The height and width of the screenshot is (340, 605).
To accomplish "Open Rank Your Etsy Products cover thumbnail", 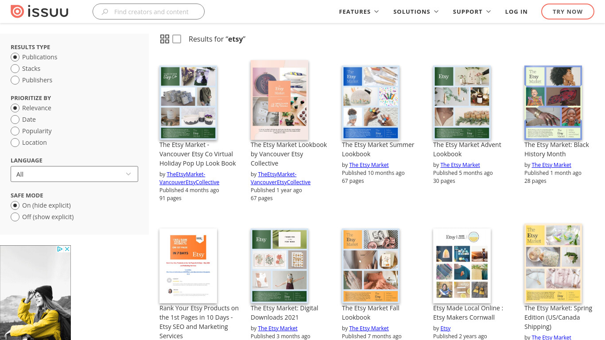I will pyautogui.click(x=188, y=266).
